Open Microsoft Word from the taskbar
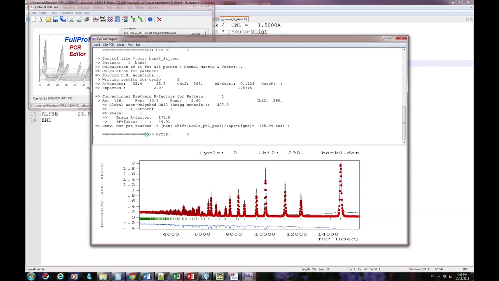 tap(146, 276)
